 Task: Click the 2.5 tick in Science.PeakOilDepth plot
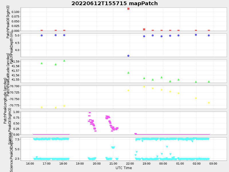(17, 159)
